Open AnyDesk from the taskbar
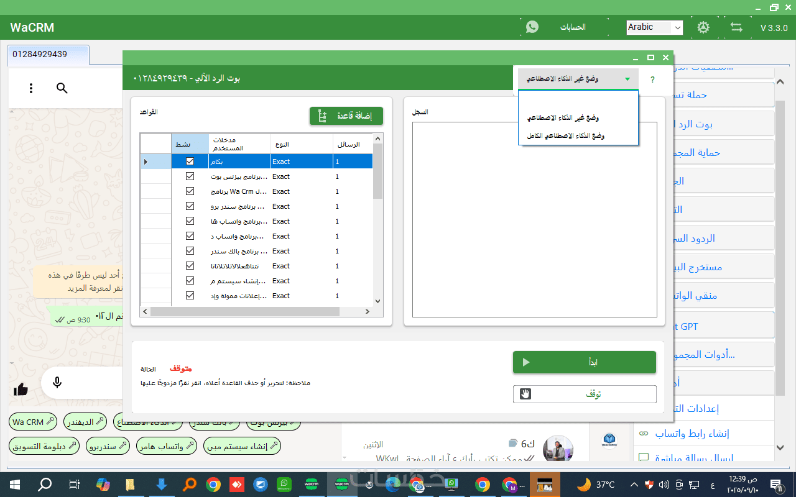 click(237, 484)
